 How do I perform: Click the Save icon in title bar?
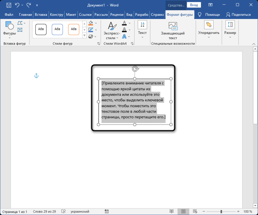(9, 5)
